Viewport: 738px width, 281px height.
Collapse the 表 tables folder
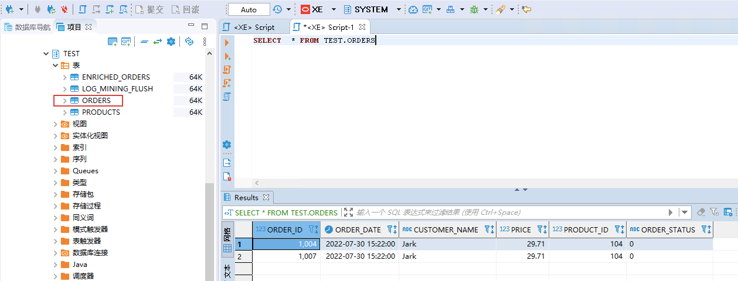point(56,66)
